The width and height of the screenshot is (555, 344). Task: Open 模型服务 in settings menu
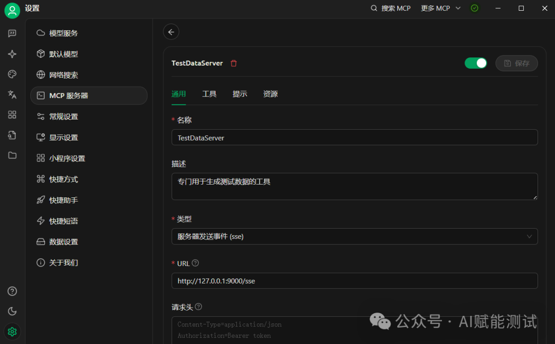pyautogui.click(x=64, y=33)
